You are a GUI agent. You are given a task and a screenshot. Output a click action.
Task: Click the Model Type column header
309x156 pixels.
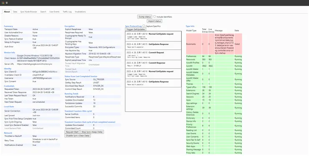[x=191, y=31]
